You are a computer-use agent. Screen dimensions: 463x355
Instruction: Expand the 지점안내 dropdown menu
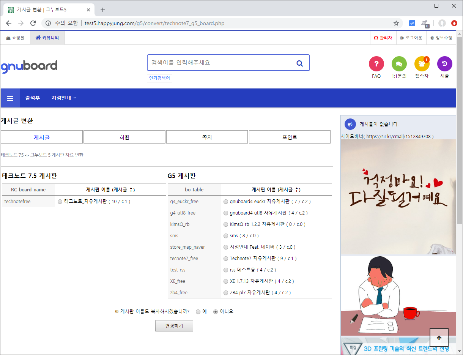[64, 98]
